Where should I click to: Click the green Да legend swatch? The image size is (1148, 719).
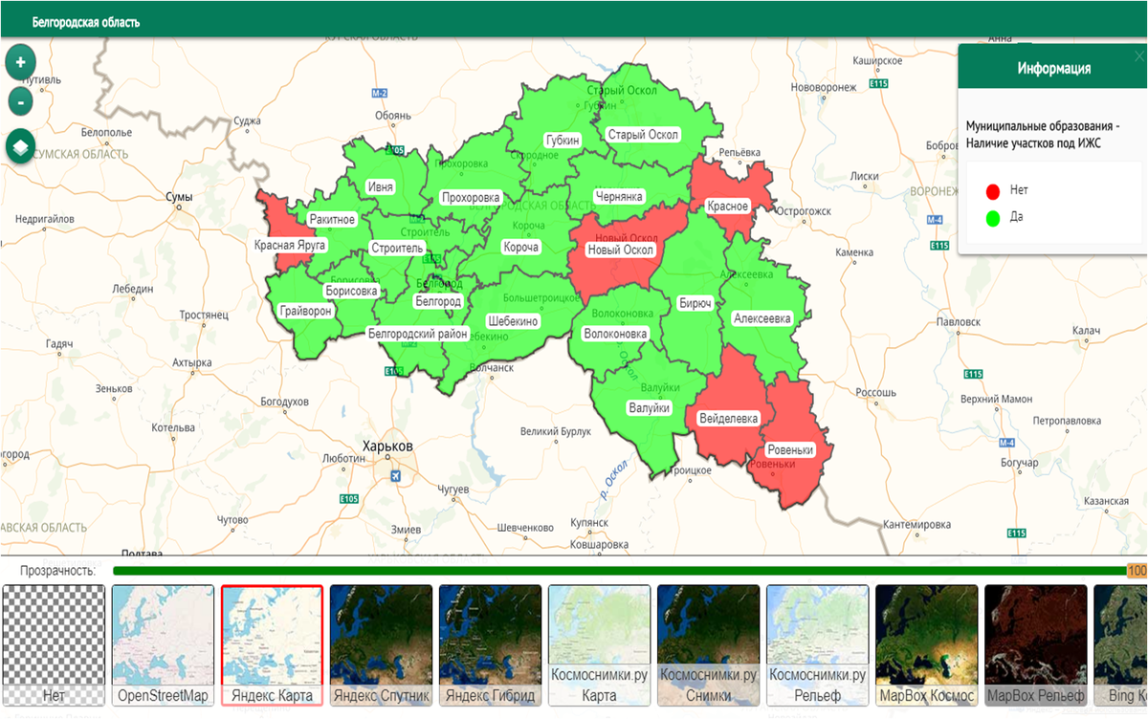(993, 217)
